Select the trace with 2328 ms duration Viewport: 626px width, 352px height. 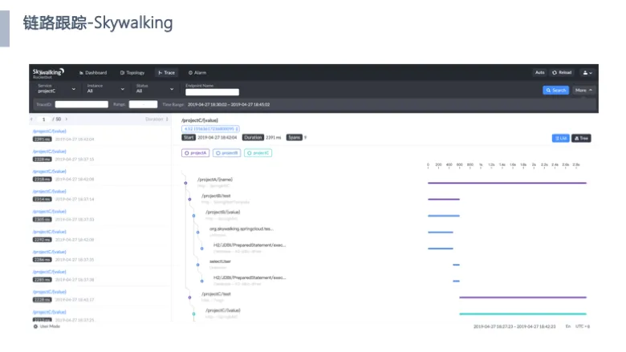coord(100,155)
